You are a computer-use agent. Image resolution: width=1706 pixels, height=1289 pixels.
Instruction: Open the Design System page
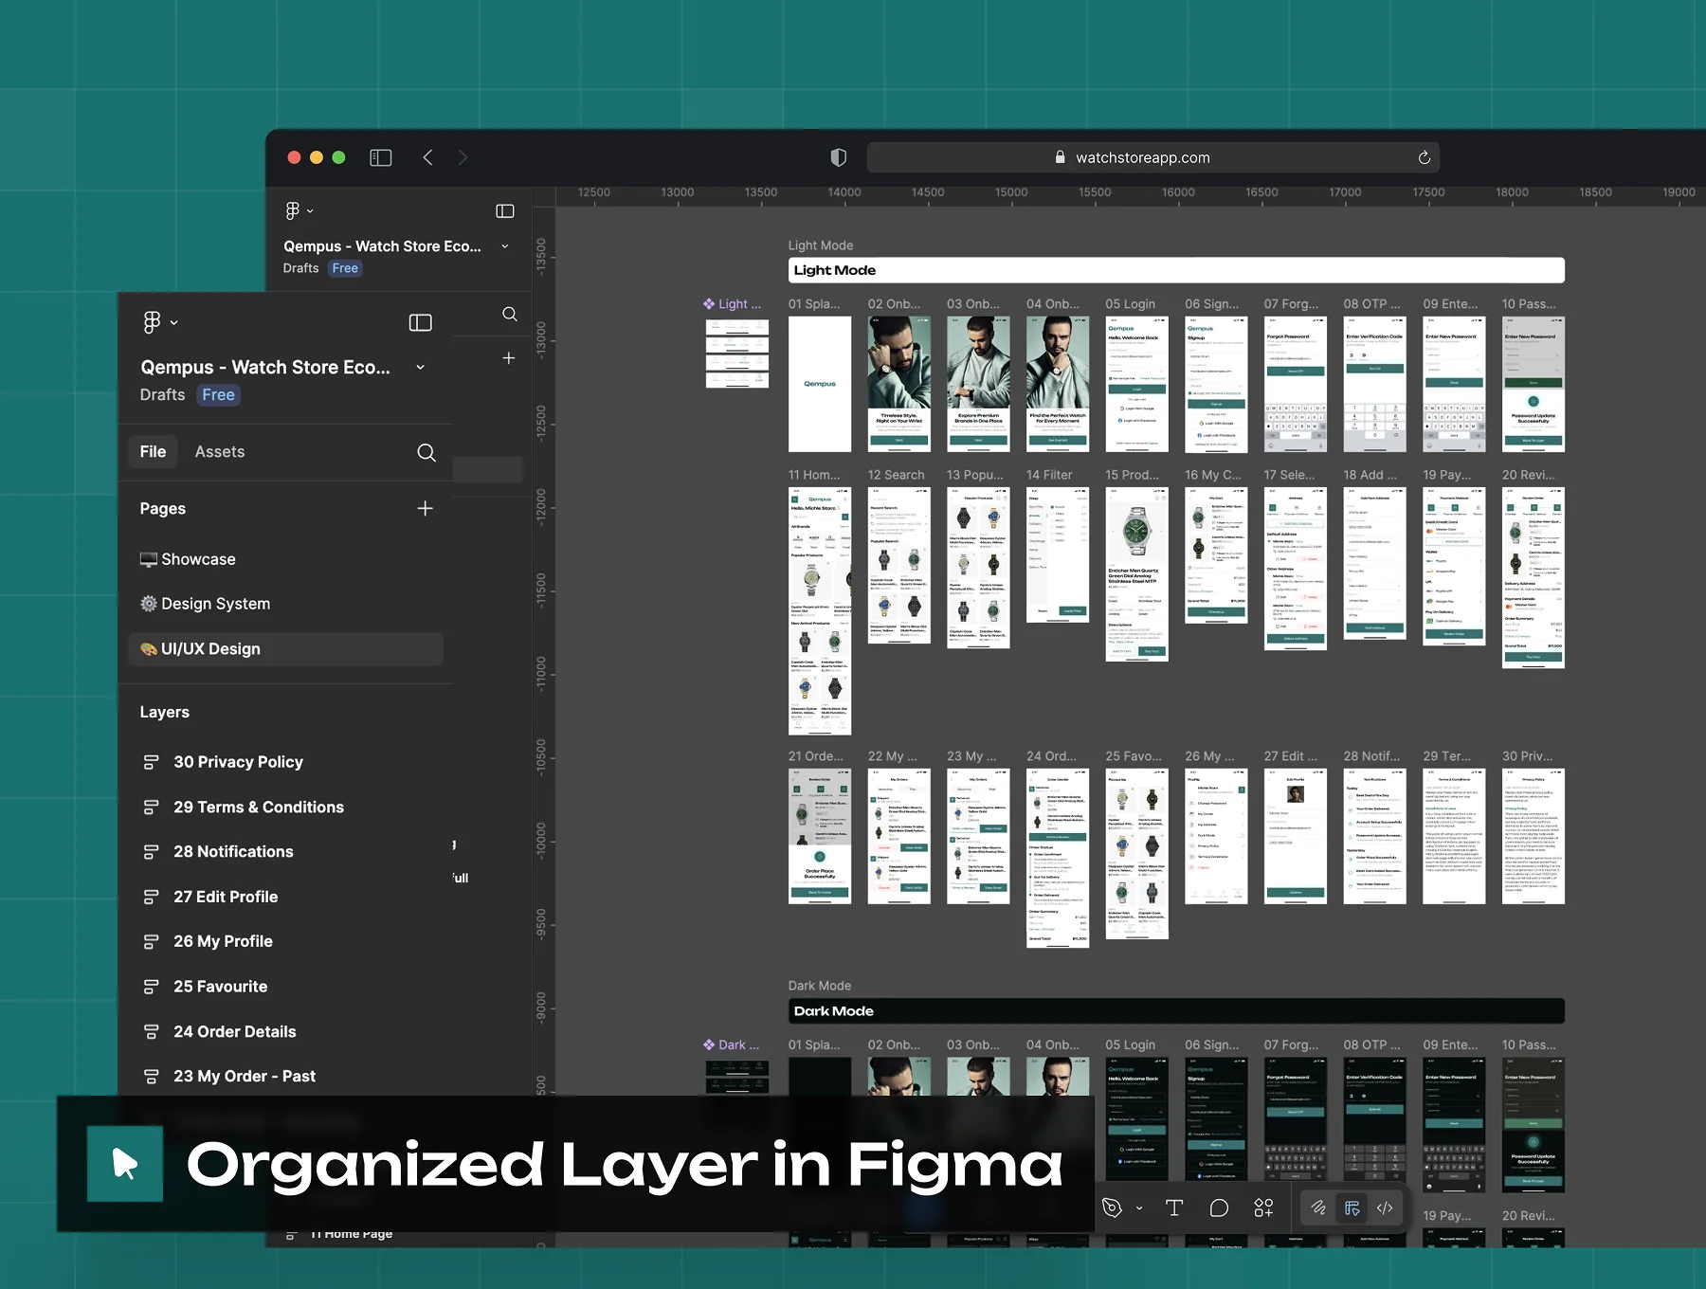[x=205, y=604]
